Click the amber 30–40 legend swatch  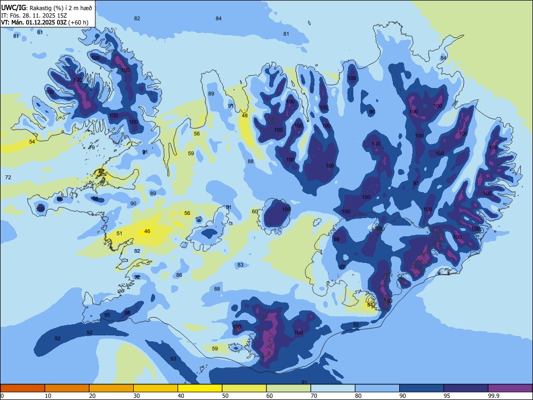pos(156,388)
